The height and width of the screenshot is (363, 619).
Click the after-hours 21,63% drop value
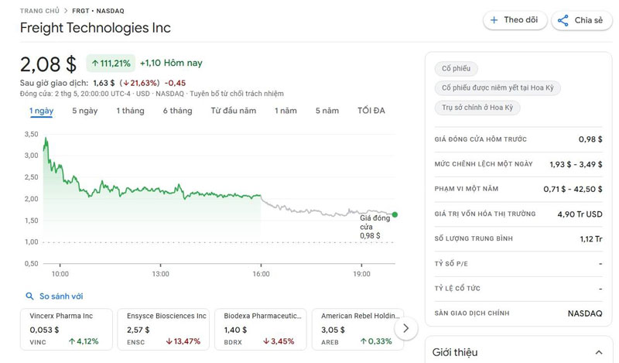(x=140, y=83)
